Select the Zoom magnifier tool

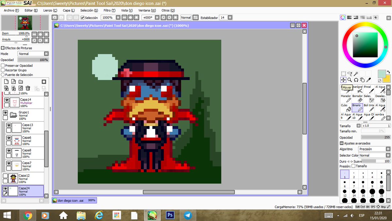350,80
